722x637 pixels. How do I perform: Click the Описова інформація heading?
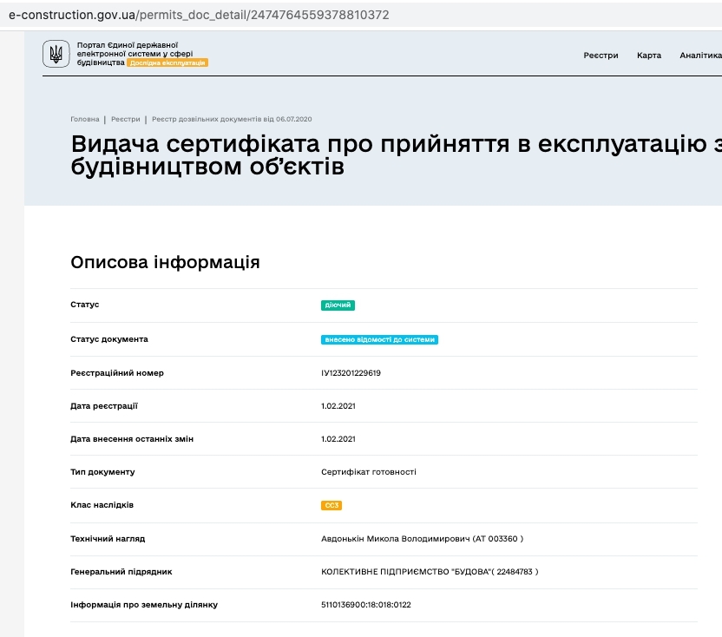[x=165, y=262]
